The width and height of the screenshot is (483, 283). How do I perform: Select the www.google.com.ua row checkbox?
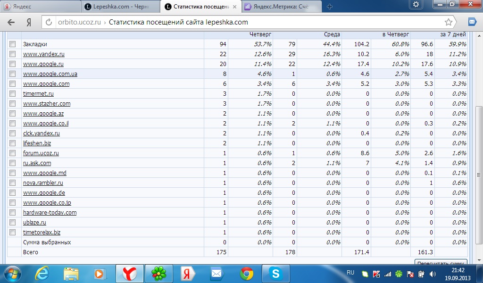click(x=12, y=74)
